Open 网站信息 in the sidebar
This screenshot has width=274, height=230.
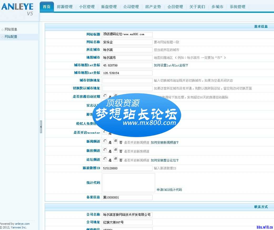click(11, 29)
